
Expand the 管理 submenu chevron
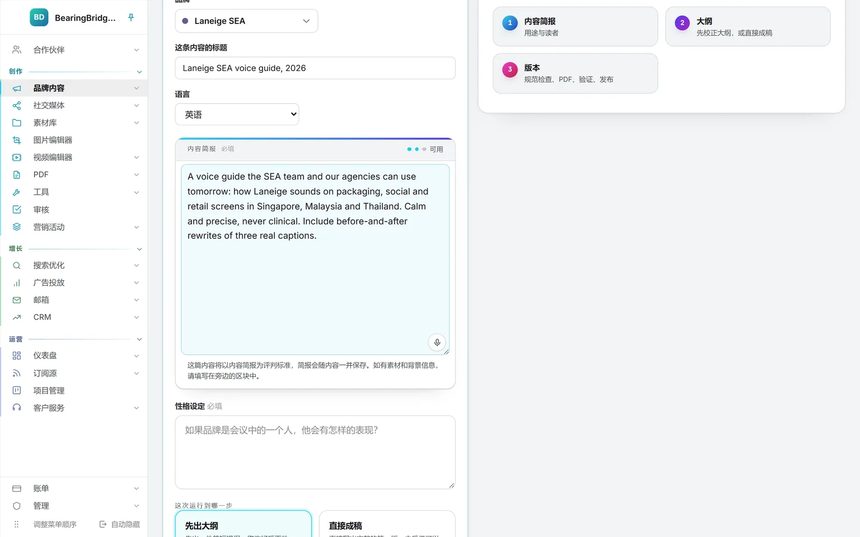(x=137, y=506)
